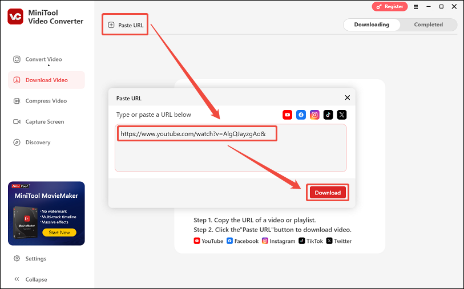Click the Paste URL button label

coord(131,26)
